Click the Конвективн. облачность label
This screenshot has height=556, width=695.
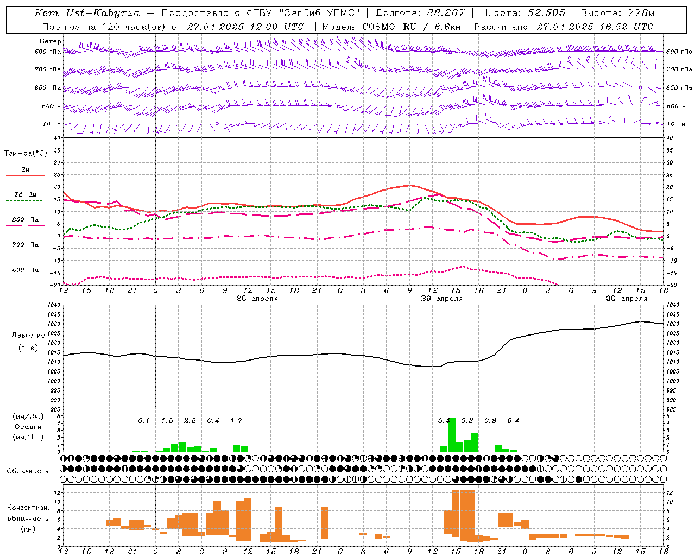pos(28,513)
